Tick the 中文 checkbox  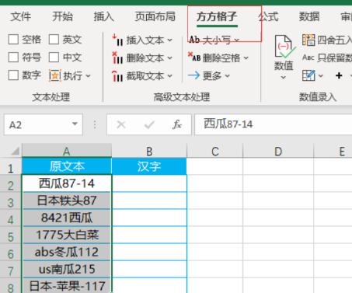tap(54, 58)
